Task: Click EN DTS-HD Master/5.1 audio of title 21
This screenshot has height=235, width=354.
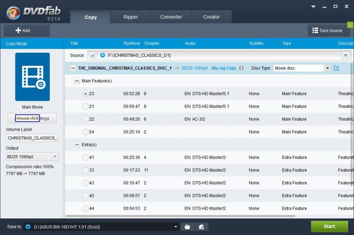Action: (x=206, y=106)
